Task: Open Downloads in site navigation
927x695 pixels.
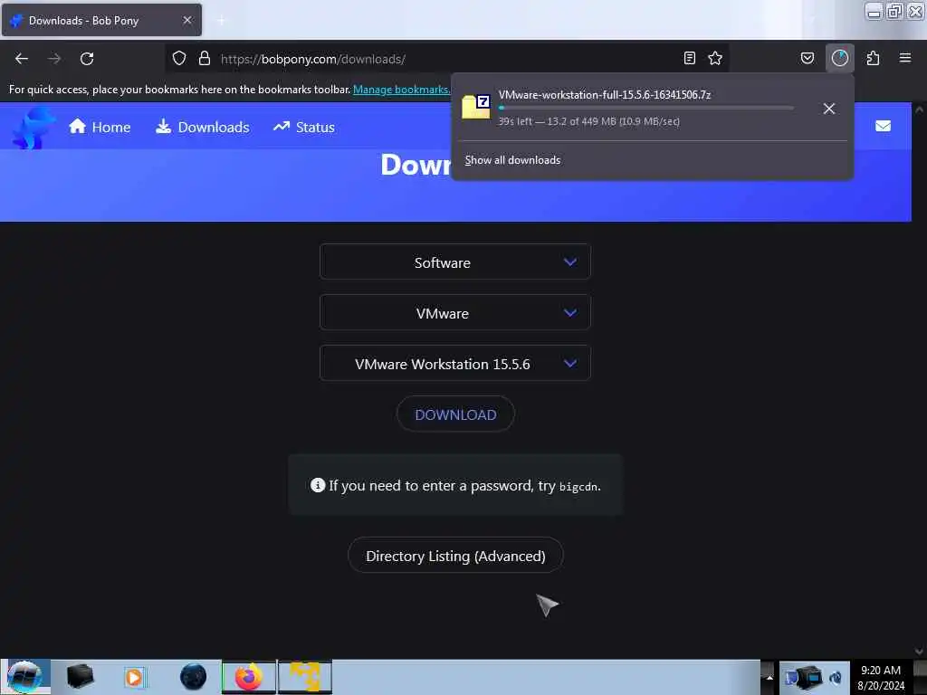Action: pos(202,127)
